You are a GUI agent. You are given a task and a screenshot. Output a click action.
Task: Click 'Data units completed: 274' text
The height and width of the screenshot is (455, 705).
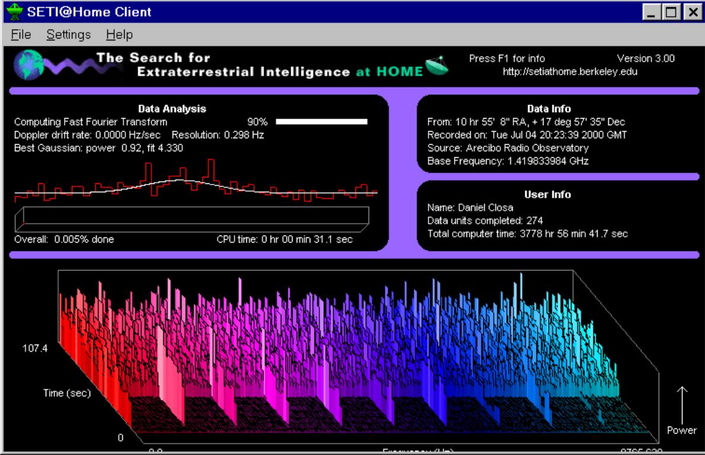tap(485, 221)
